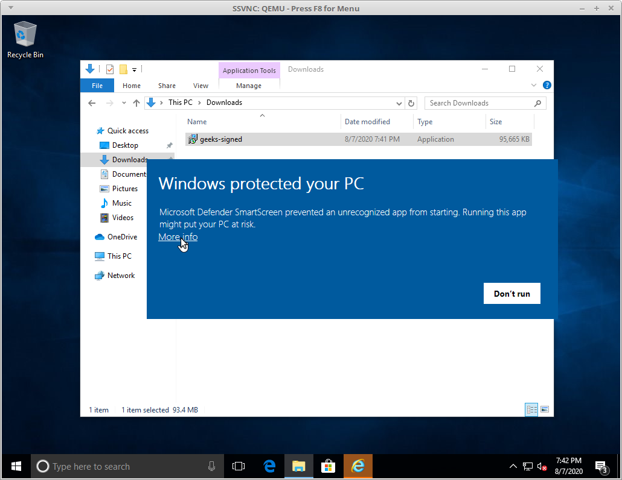Click the geeks-signed application icon
Viewport: 622px width, 480px height.
tap(193, 139)
